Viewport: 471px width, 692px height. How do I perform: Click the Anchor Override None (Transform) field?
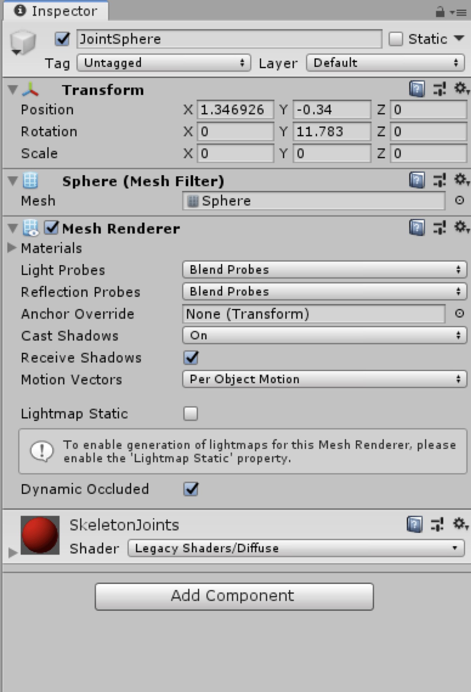(314, 314)
